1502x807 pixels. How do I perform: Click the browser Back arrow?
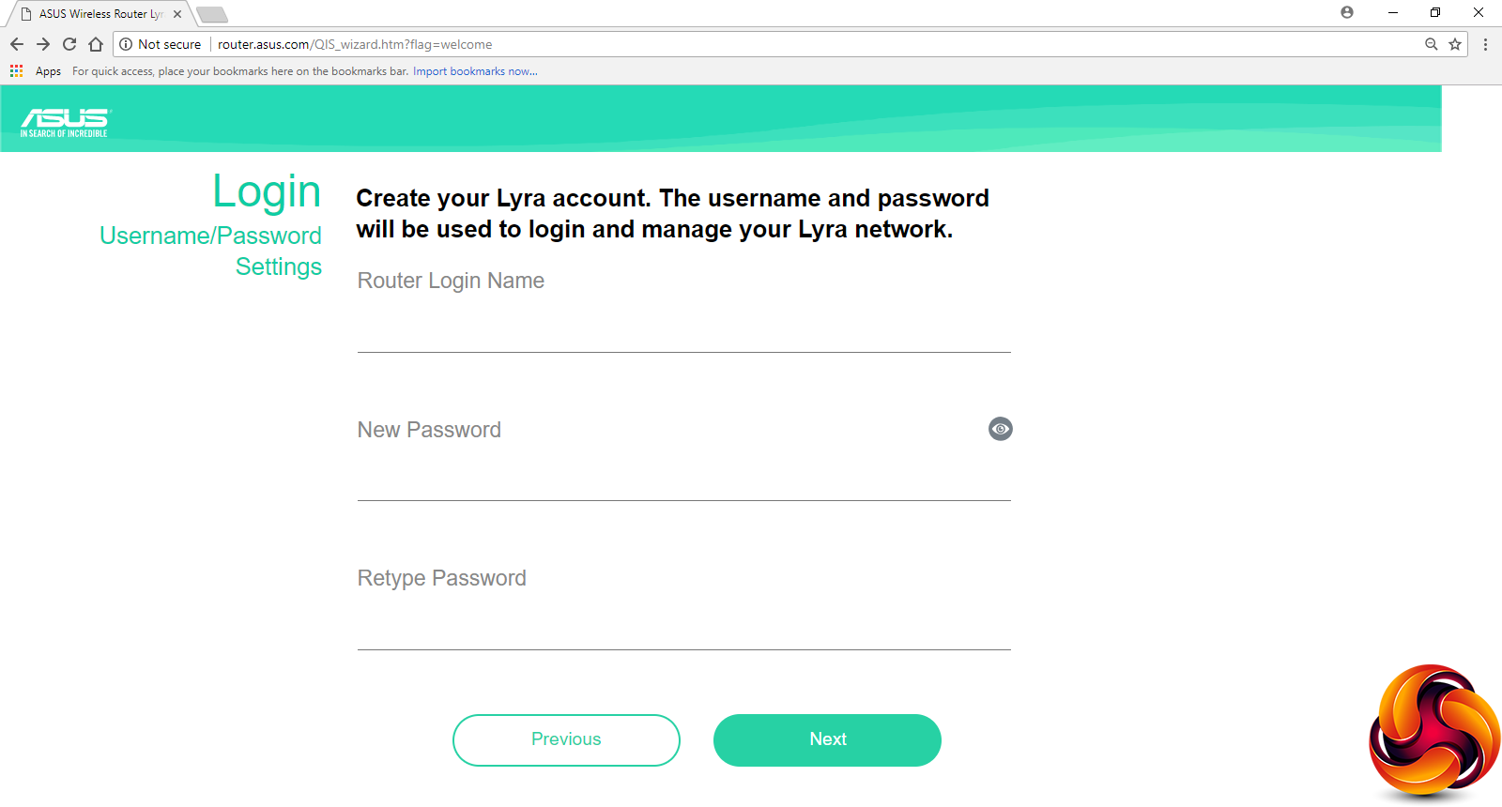click(17, 44)
